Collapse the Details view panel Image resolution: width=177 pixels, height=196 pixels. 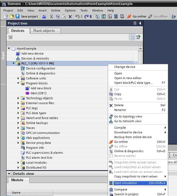9,174
